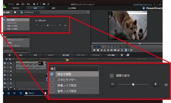Click the save project icon in top toolbar
Viewport: 171px width, 103px height.
point(34,4)
